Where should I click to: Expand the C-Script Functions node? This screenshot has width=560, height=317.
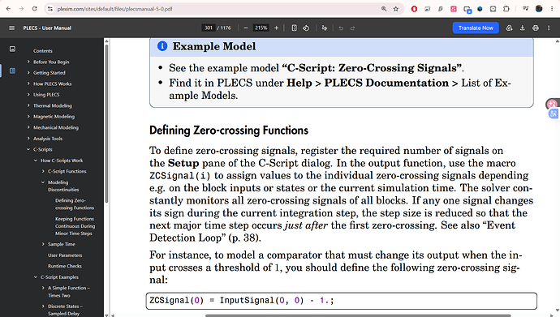tap(43, 171)
